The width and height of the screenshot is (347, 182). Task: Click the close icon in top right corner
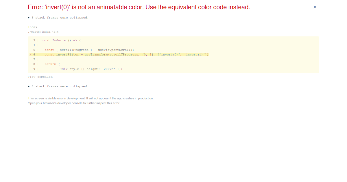click(x=315, y=7)
